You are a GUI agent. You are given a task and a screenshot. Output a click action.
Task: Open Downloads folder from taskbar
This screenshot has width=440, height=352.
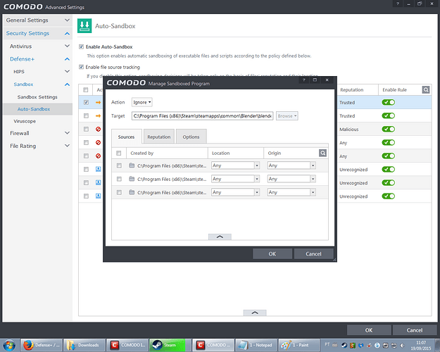tap(84, 345)
